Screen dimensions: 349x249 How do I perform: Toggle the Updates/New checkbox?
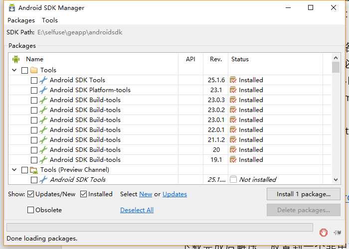(31, 194)
